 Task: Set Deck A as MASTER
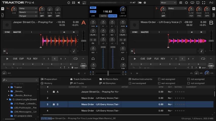click(x=17, y=32)
